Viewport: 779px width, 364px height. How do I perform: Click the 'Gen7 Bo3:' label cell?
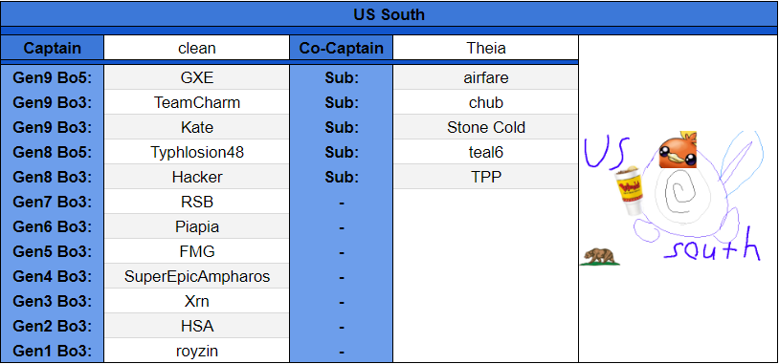coord(53,202)
